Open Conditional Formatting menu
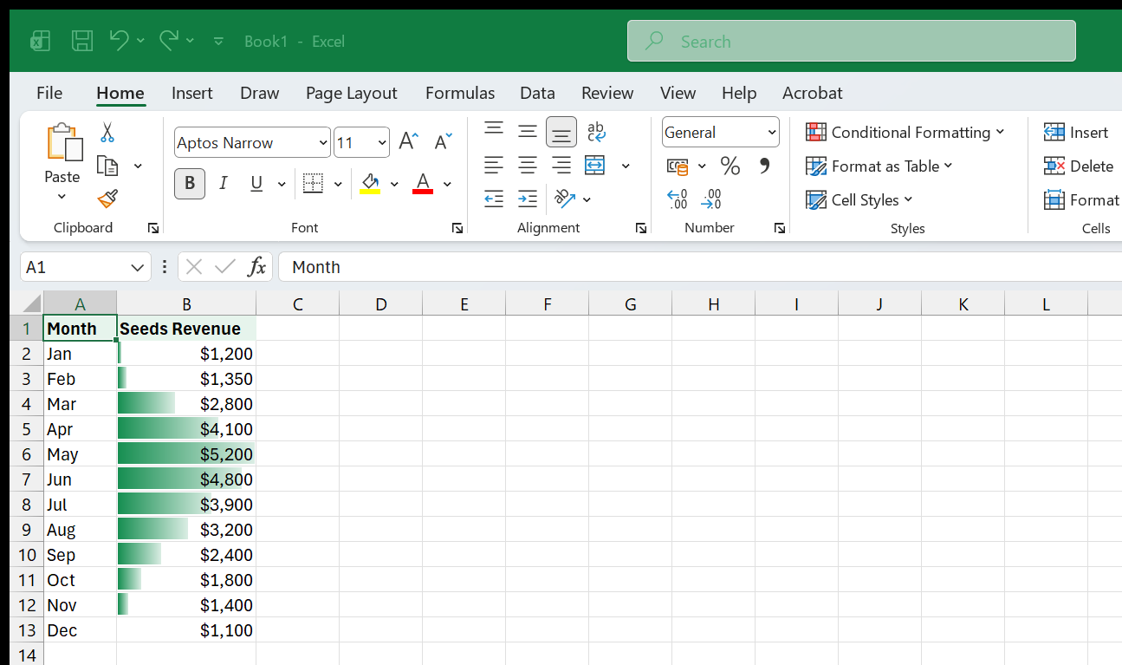This screenshot has height=665, width=1122. (x=905, y=132)
